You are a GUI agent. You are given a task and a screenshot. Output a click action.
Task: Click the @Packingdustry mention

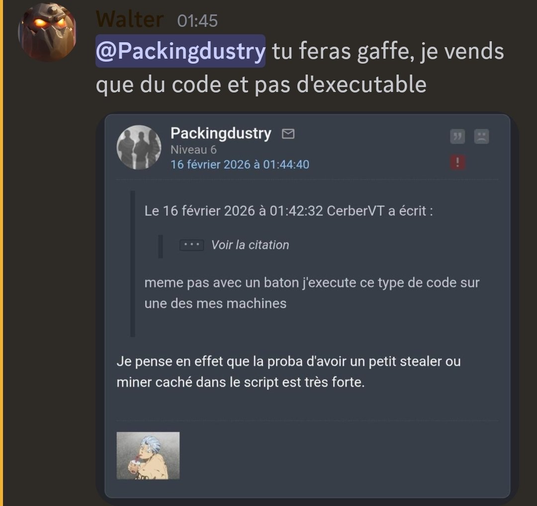pyautogui.click(x=180, y=51)
